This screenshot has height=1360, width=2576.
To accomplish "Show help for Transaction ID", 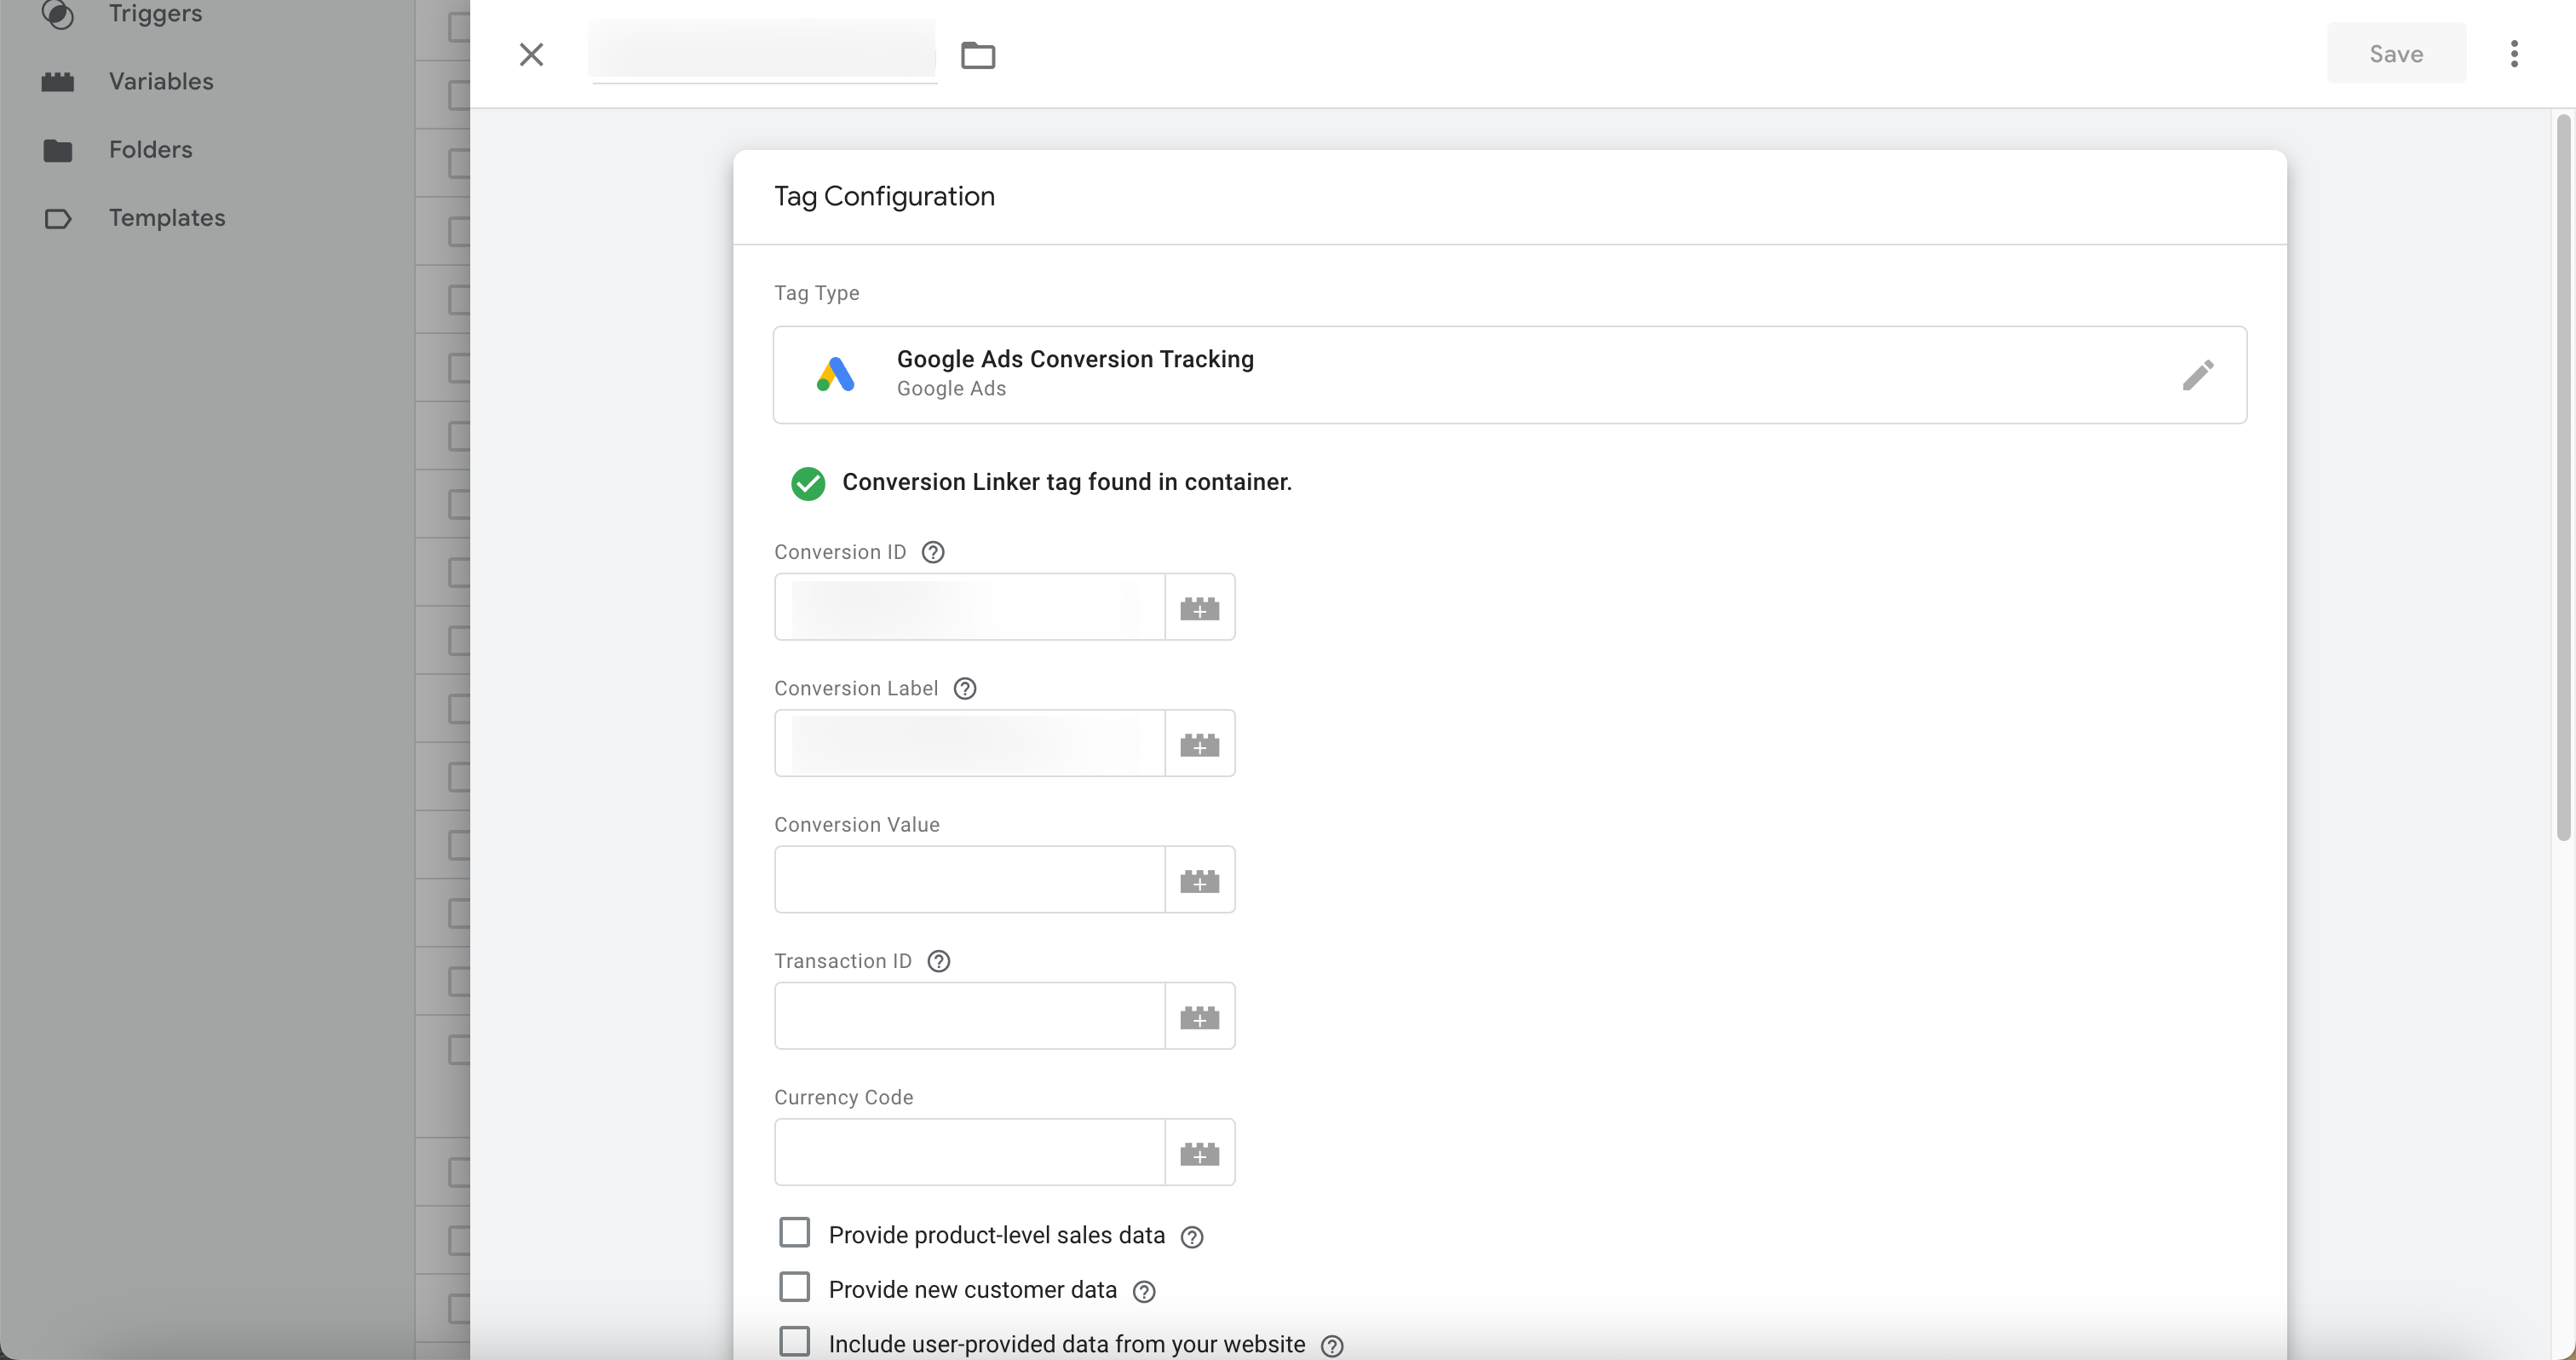I will [x=938, y=961].
